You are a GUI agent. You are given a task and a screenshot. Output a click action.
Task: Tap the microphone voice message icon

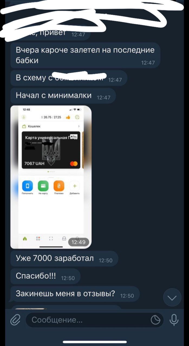tap(174, 320)
